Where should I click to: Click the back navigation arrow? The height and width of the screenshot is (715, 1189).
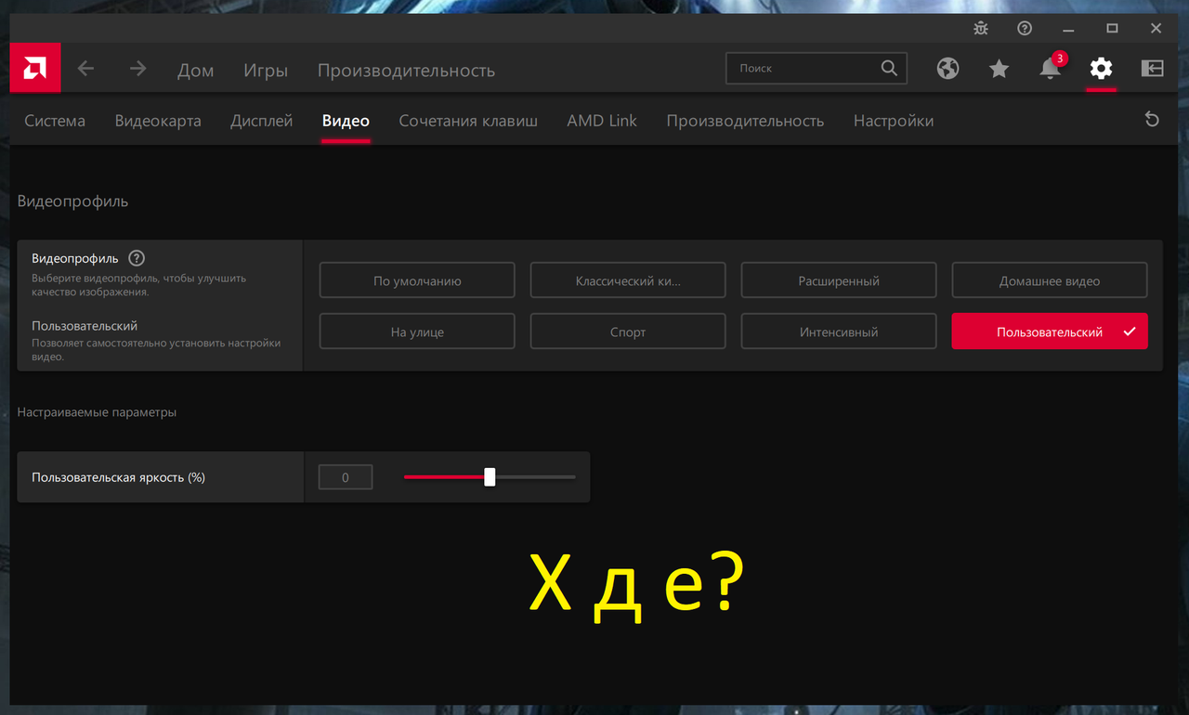point(85,68)
